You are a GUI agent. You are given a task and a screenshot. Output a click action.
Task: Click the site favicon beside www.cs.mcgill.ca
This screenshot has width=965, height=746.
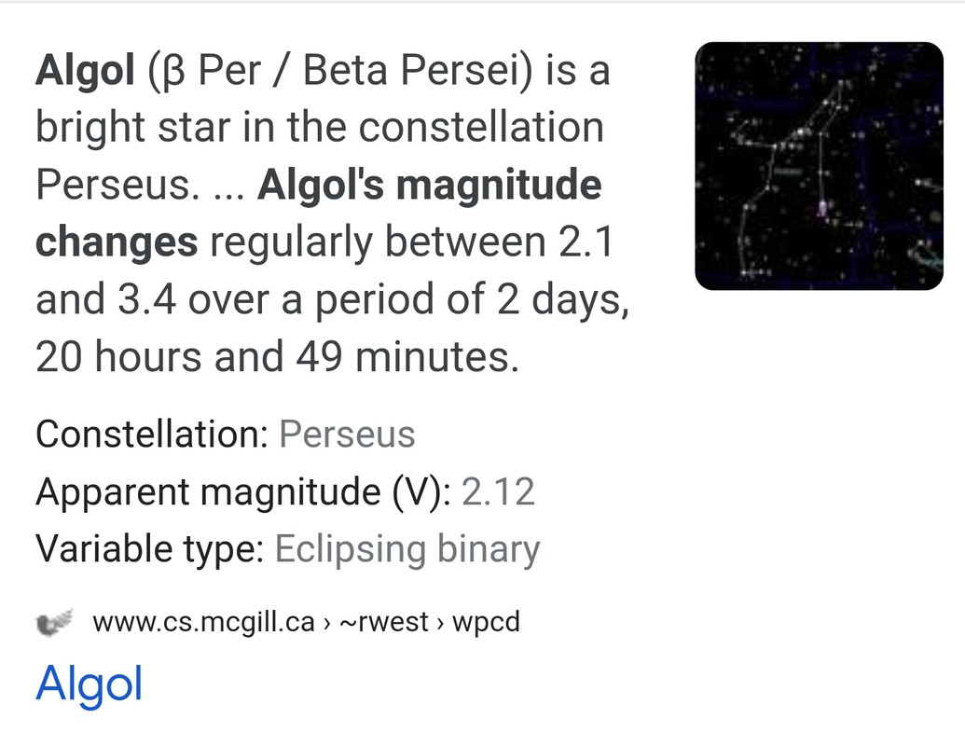(x=55, y=622)
